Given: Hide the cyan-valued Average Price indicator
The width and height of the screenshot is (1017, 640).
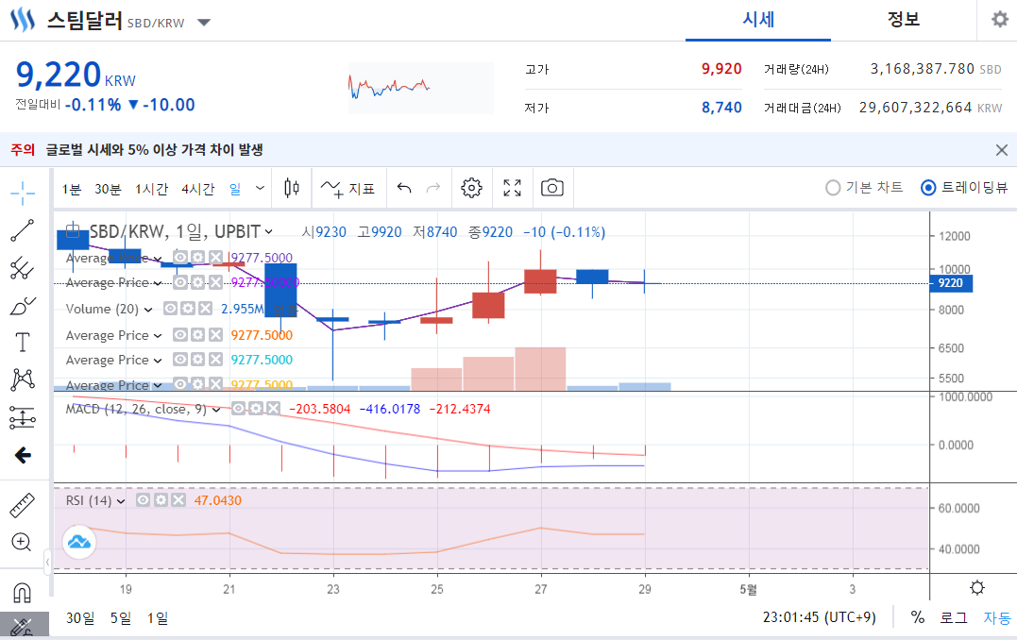Looking at the screenshot, I should [180, 360].
